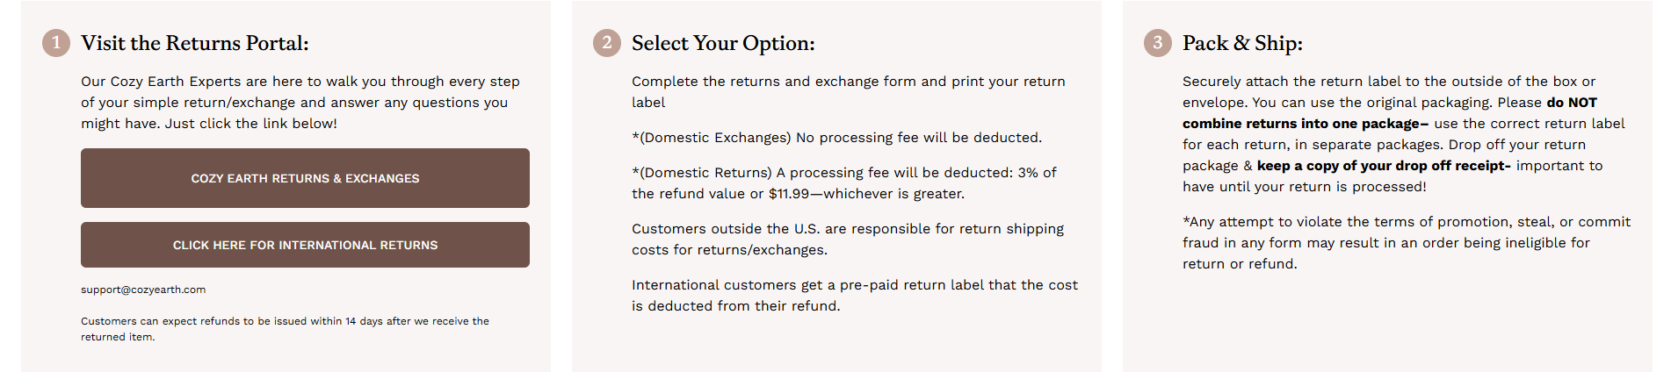The width and height of the screenshot is (1671, 372).
Task: Click the 14-day refund notice text
Action: tap(285, 328)
